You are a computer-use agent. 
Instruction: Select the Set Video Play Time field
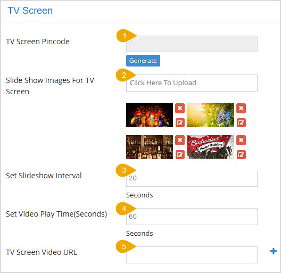coord(192,217)
